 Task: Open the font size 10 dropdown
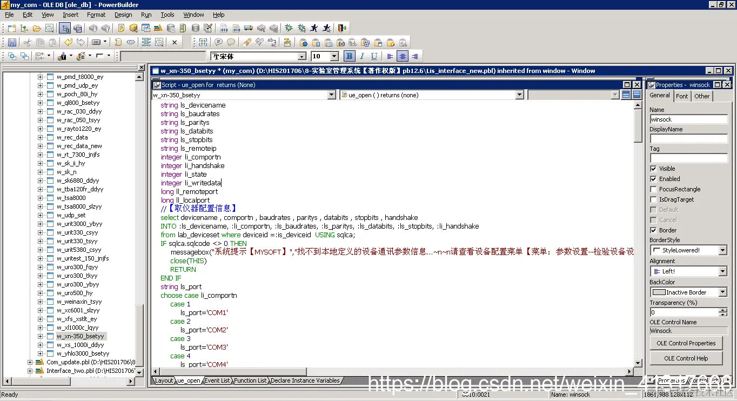[334, 56]
